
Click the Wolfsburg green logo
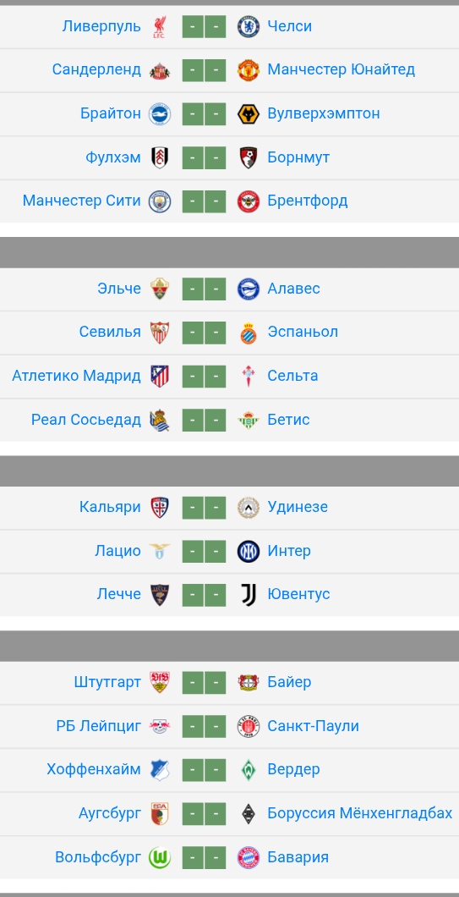(x=160, y=857)
